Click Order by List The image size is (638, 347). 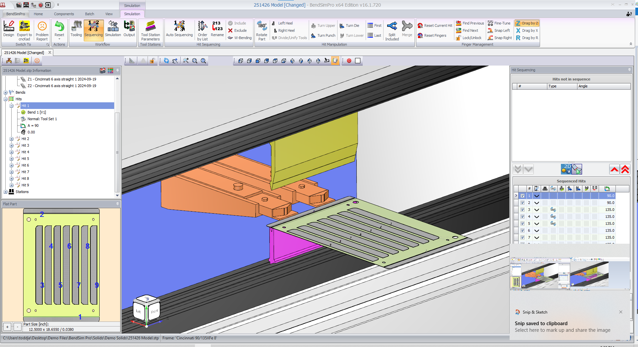coord(203,30)
